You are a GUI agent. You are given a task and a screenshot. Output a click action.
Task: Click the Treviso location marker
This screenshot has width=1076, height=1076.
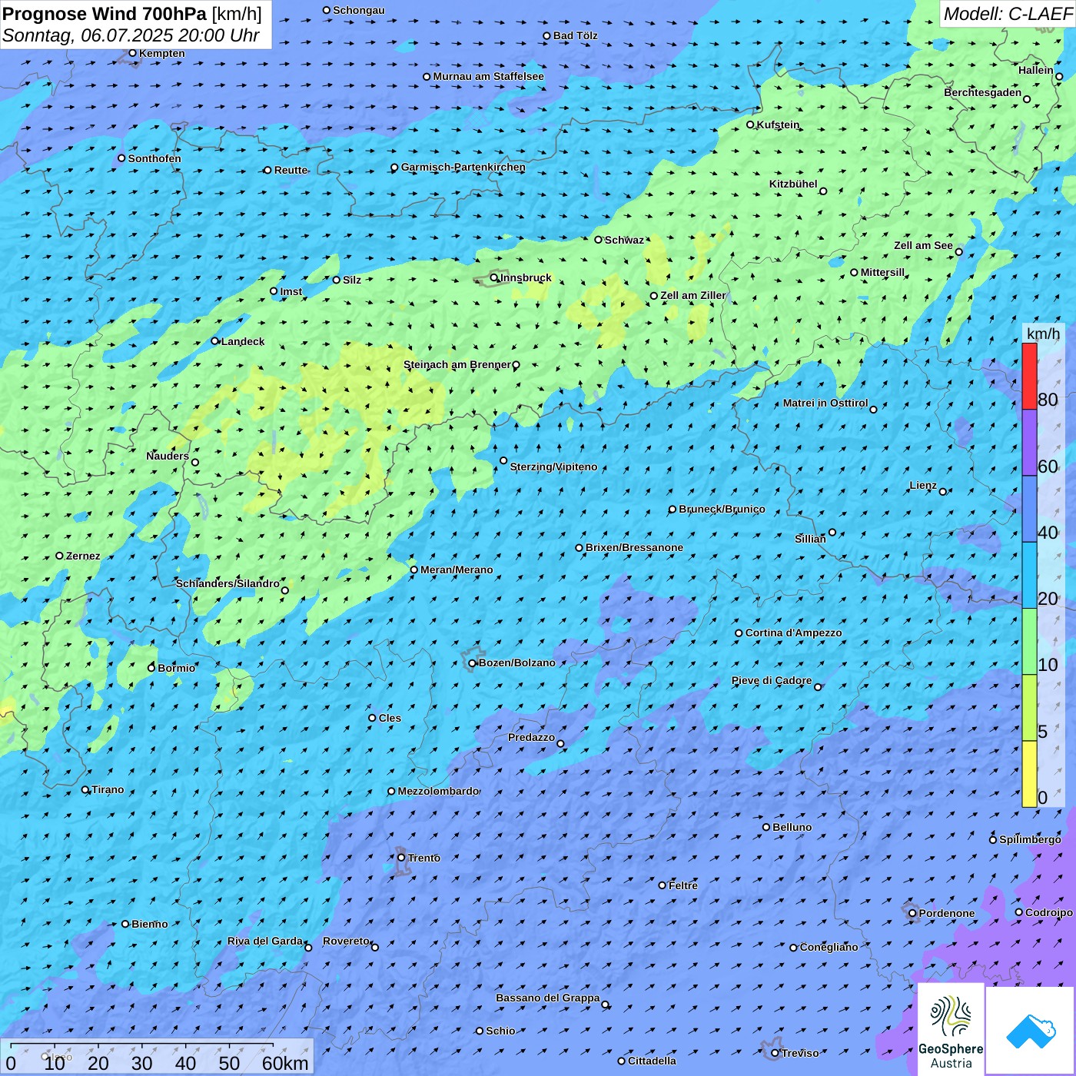(775, 1053)
